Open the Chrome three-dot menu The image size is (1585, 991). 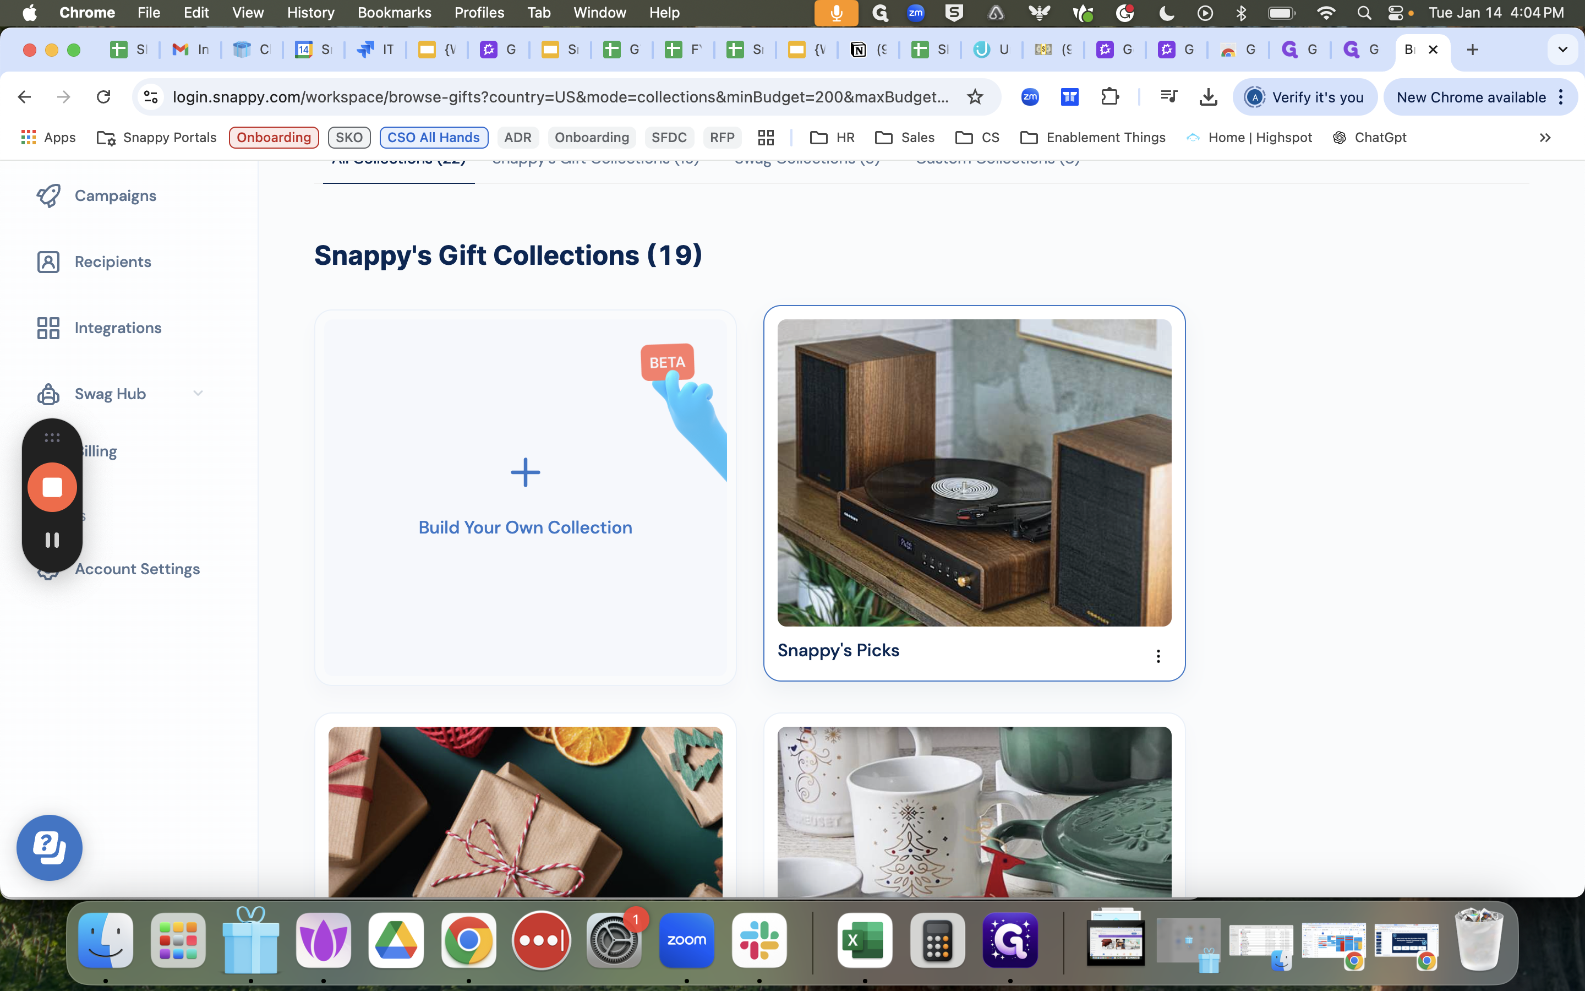(1561, 97)
